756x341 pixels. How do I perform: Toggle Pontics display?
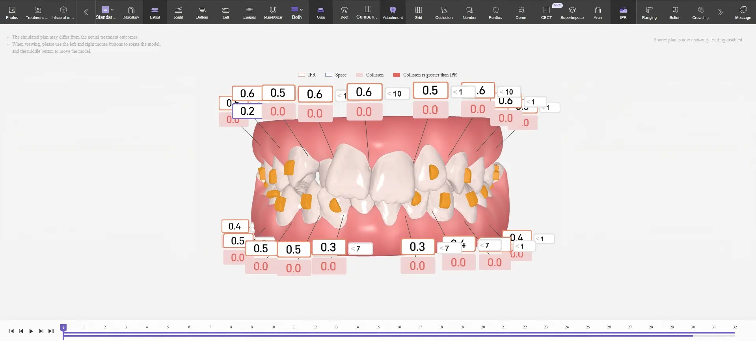coord(495,12)
